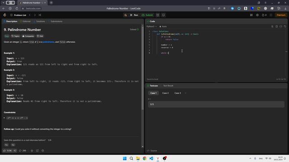
Task: Open Chrome from taskbar
Action: click(x=144, y=158)
